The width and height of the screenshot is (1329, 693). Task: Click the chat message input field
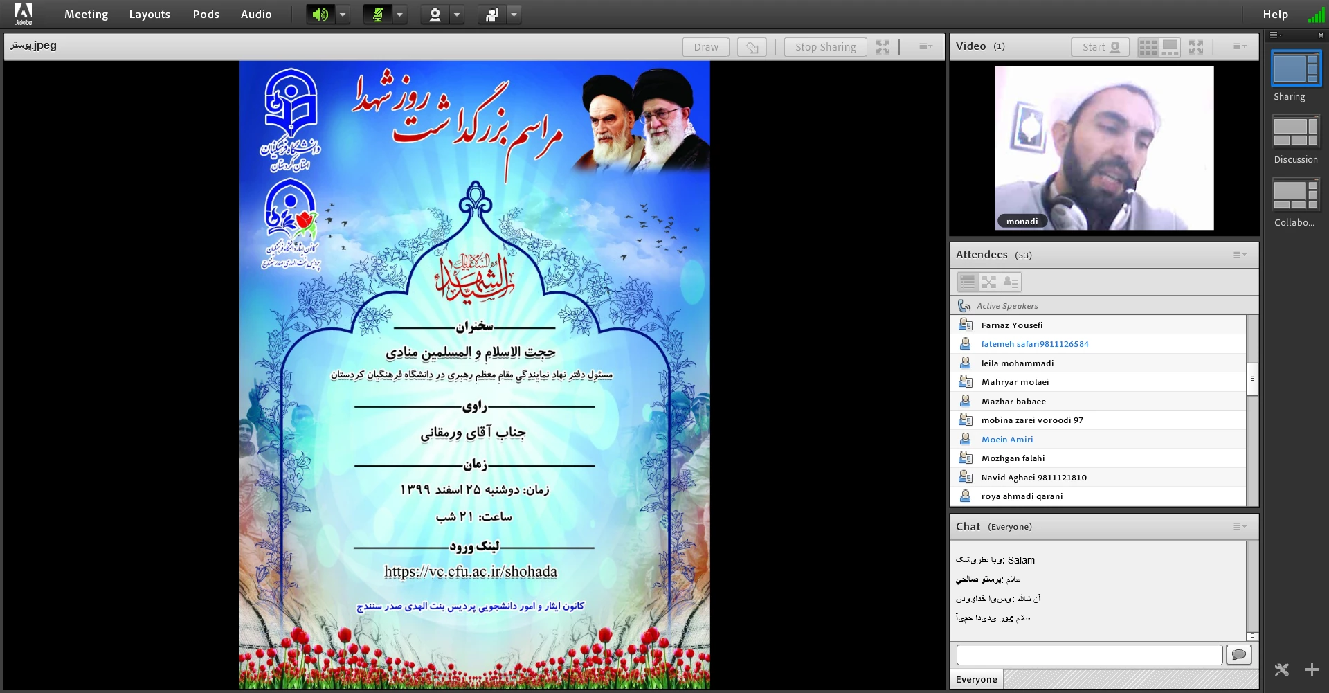1089,654
